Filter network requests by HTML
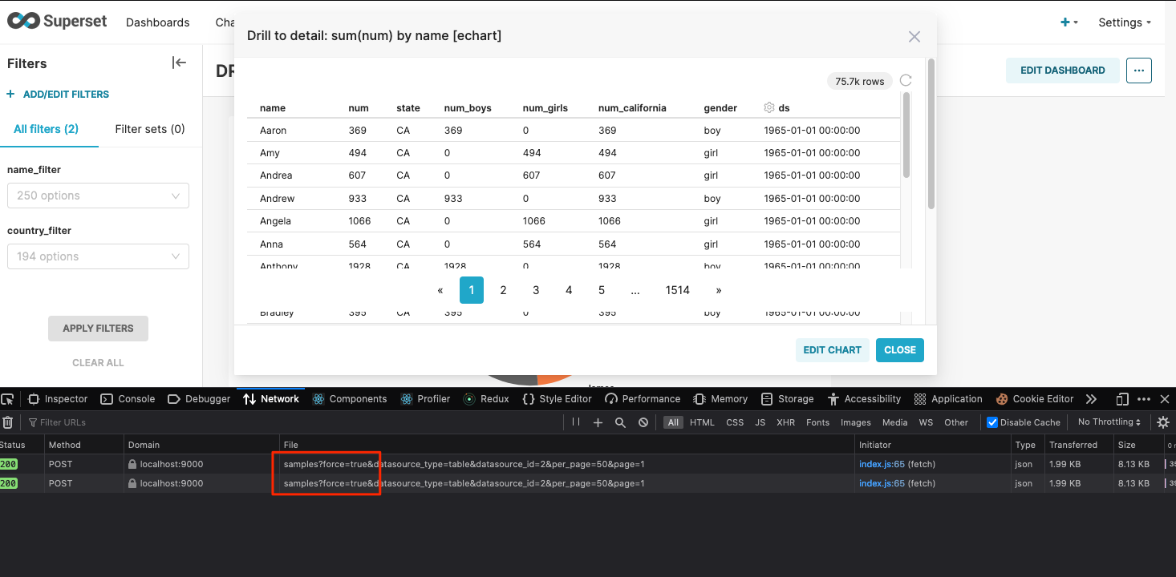1176x577 pixels. (x=702, y=422)
